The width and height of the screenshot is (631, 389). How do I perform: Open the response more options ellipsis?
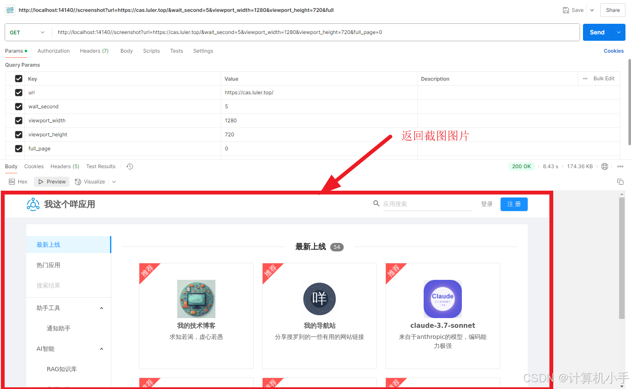point(620,166)
